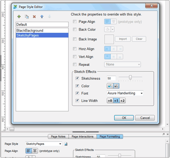The width and height of the screenshot is (170, 158).
Task: Select the Page Formatting tab
Action: tap(110, 137)
